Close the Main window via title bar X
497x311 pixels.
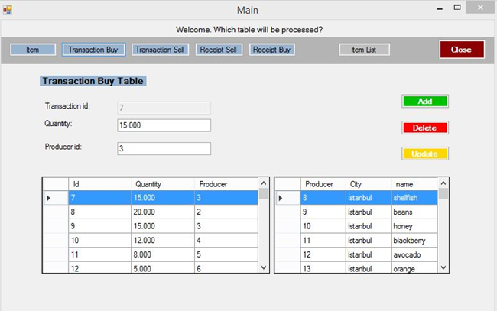click(480, 8)
